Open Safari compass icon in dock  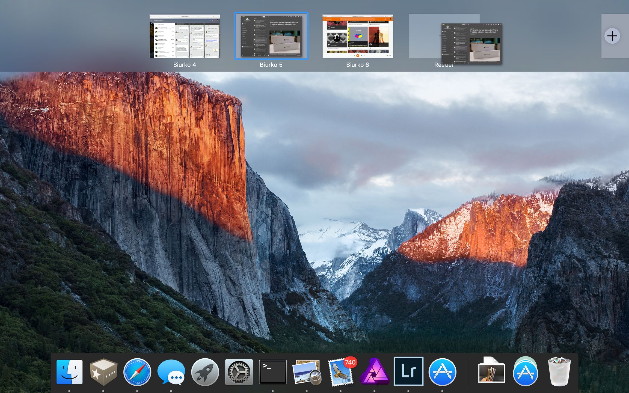click(137, 372)
